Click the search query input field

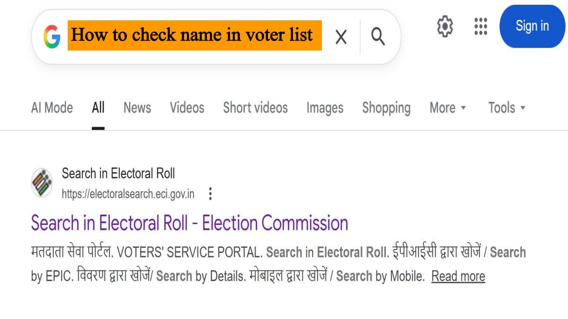click(195, 35)
